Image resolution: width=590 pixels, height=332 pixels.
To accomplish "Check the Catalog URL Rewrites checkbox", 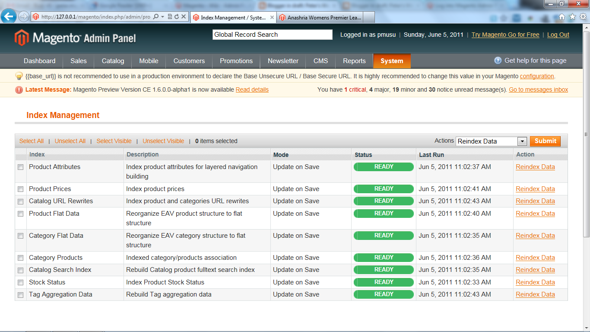I will tap(20, 201).
